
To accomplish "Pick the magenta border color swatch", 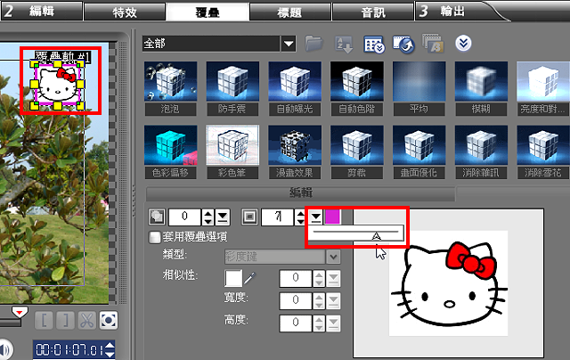I will [332, 217].
